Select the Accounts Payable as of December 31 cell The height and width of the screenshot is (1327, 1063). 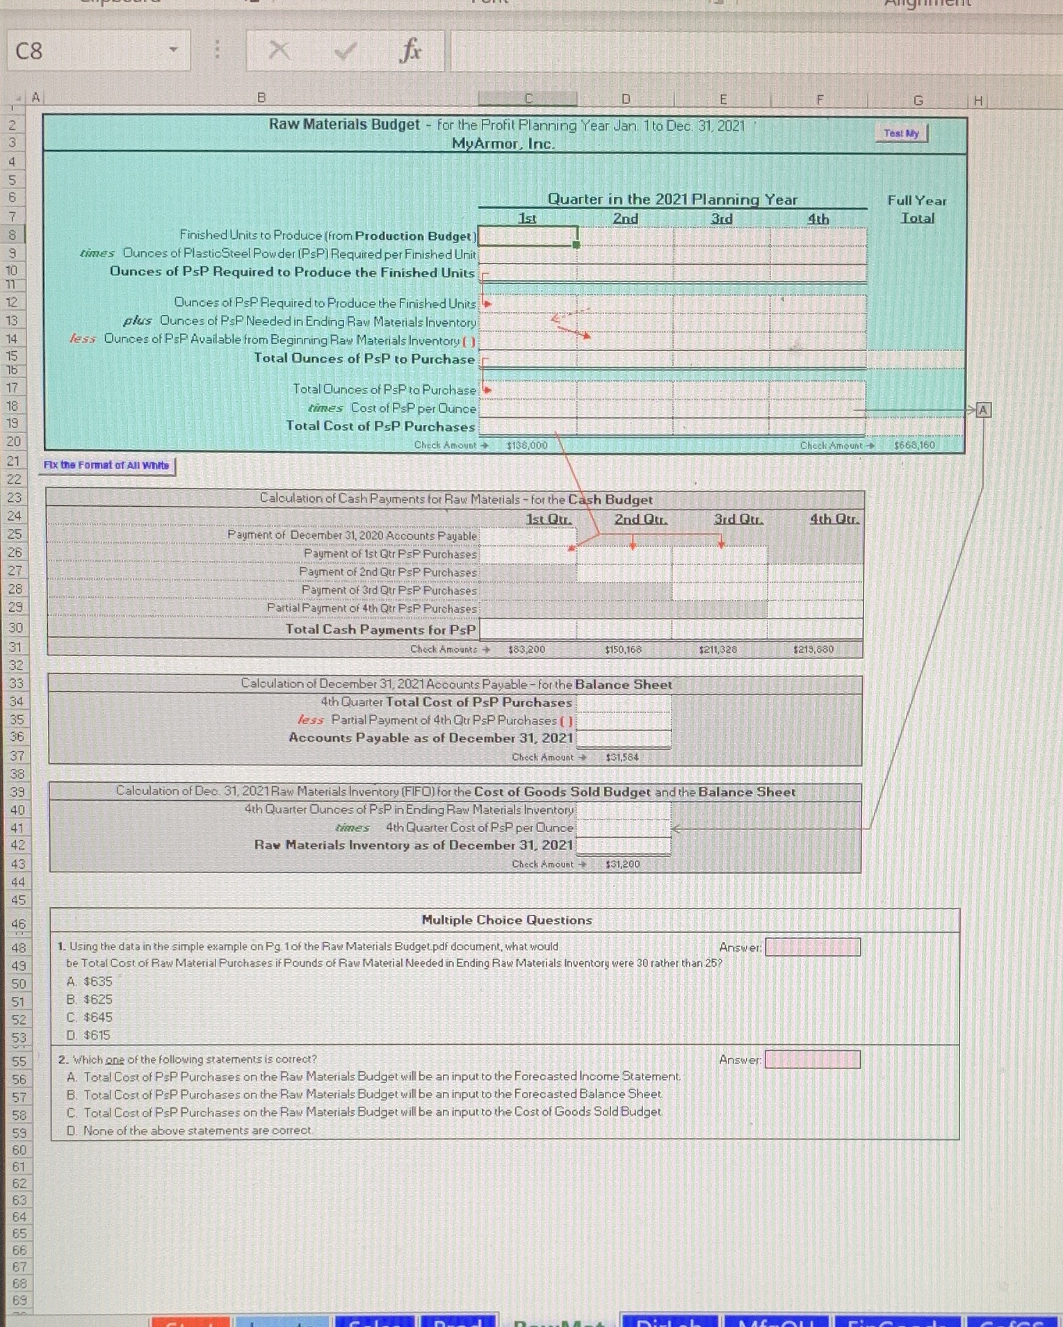(x=624, y=738)
